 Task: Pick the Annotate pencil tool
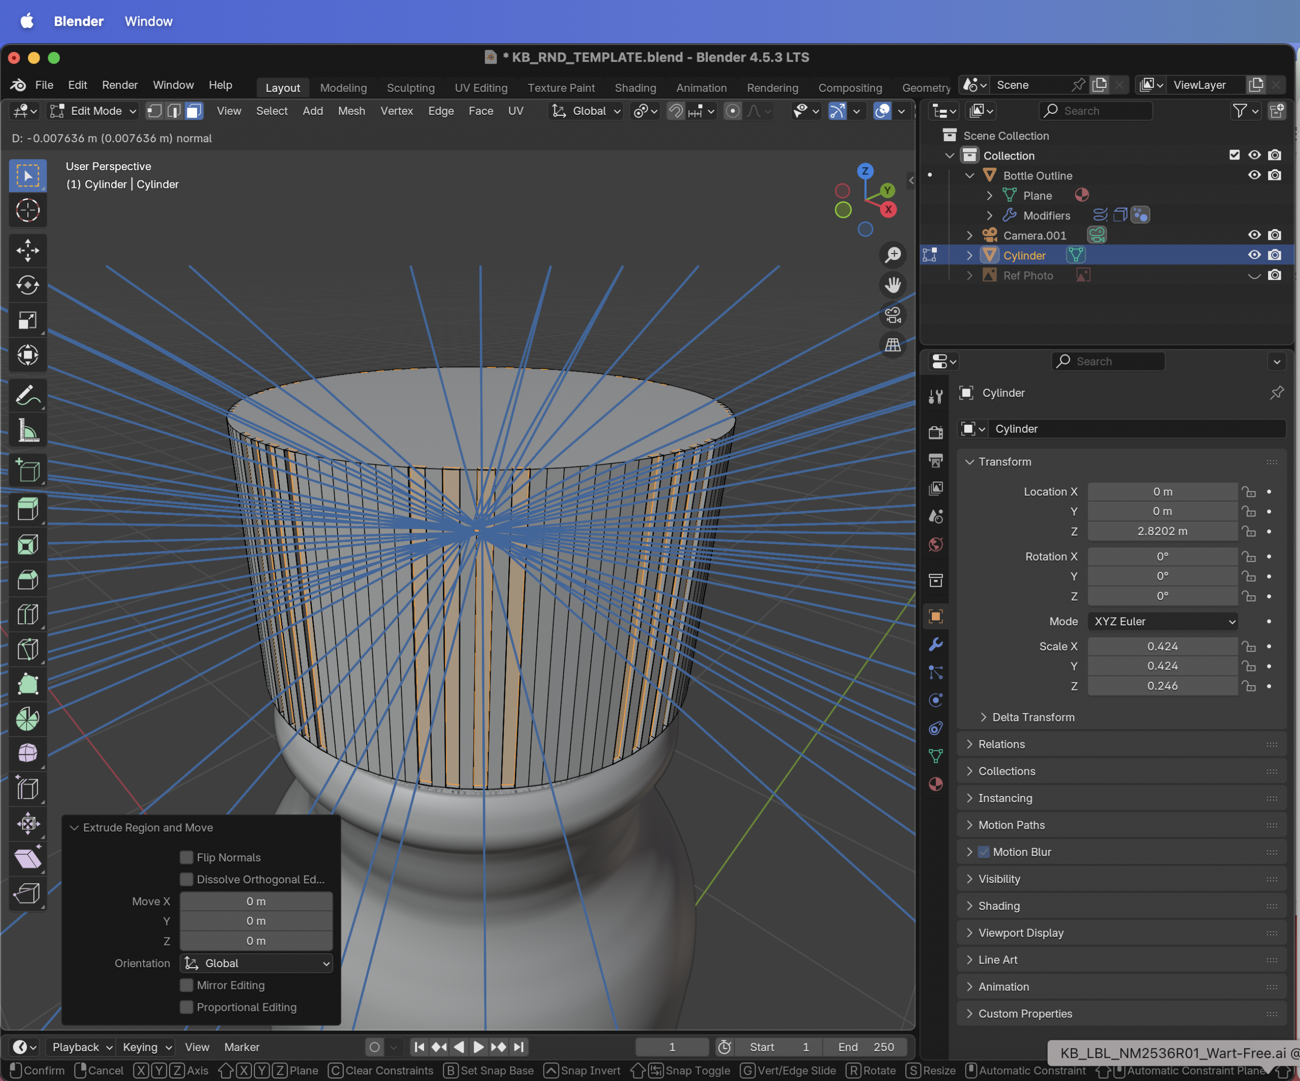pyautogui.click(x=27, y=395)
